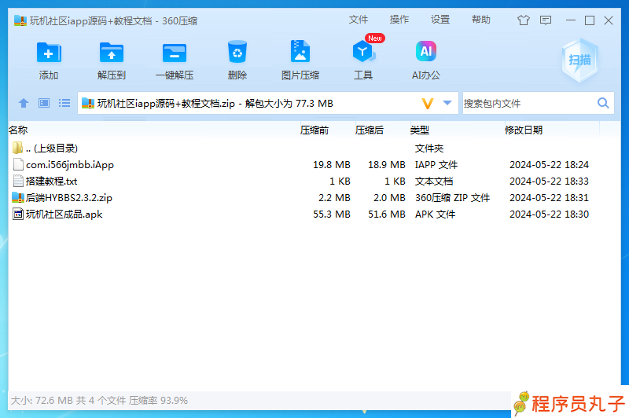Click the IAPP 文件 type cell

tap(436, 165)
